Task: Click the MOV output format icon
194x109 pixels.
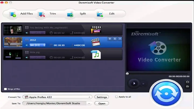Action: click(96, 30)
